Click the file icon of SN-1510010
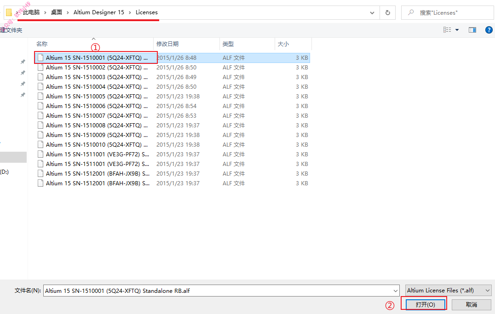The width and height of the screenshot is (495, 314). [x=40, y=144]
